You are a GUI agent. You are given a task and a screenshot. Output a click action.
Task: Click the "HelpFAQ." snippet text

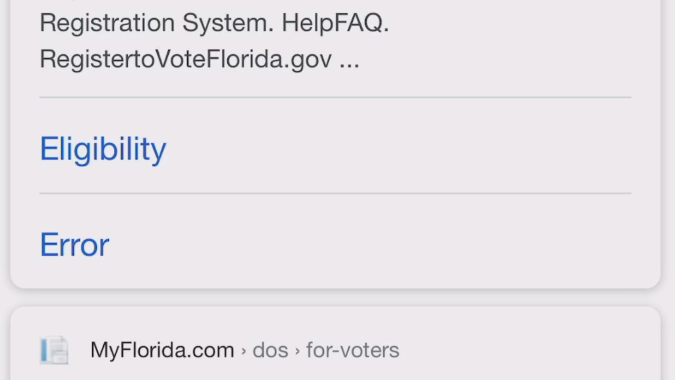335,23
